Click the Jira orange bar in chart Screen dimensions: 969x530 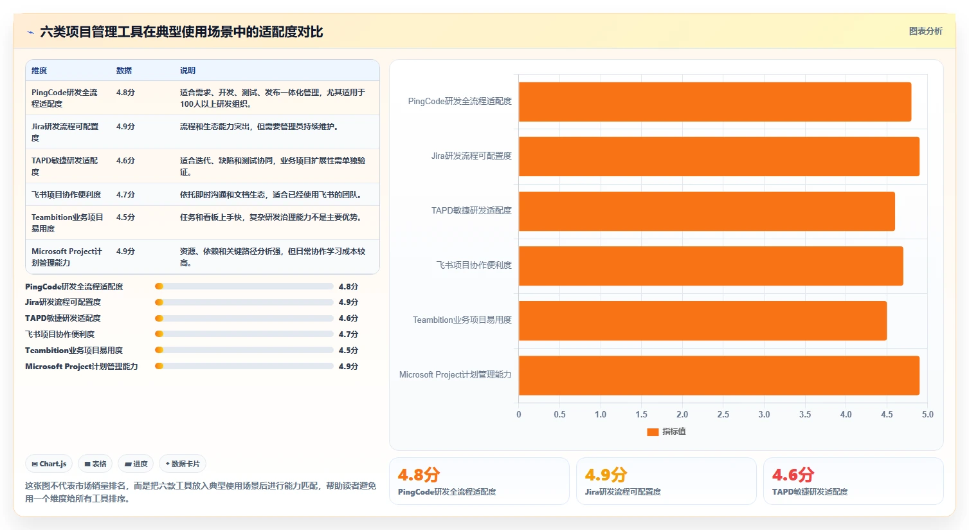click(719, 156)
